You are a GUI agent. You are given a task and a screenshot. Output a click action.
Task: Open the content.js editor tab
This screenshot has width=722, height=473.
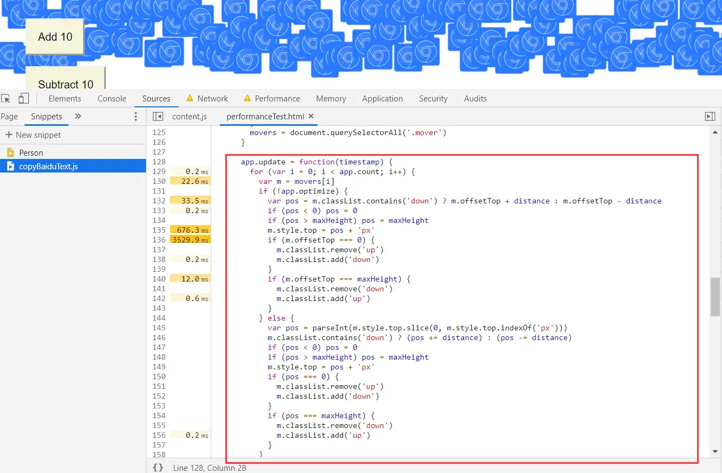(189, 117)
